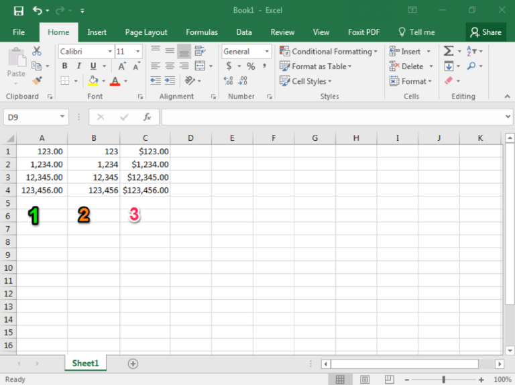Click the dollar accounting format icon
The width and height of the screenshot is (515, 385).
click(x=229, y=66)
